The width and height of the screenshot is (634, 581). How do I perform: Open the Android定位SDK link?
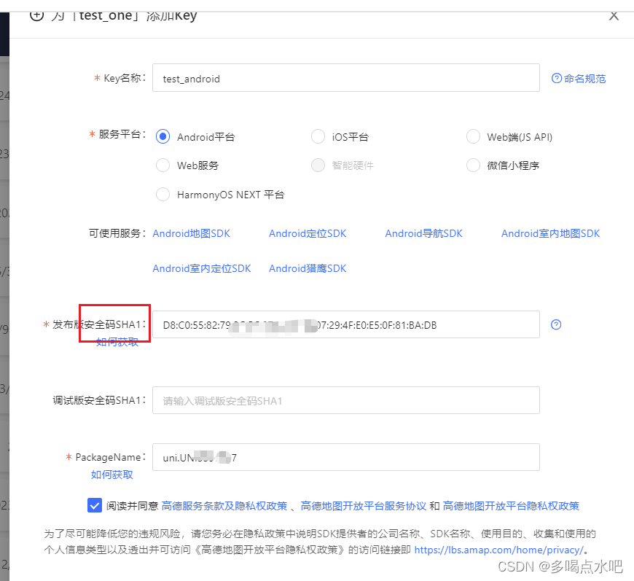(x=308, y=233)
